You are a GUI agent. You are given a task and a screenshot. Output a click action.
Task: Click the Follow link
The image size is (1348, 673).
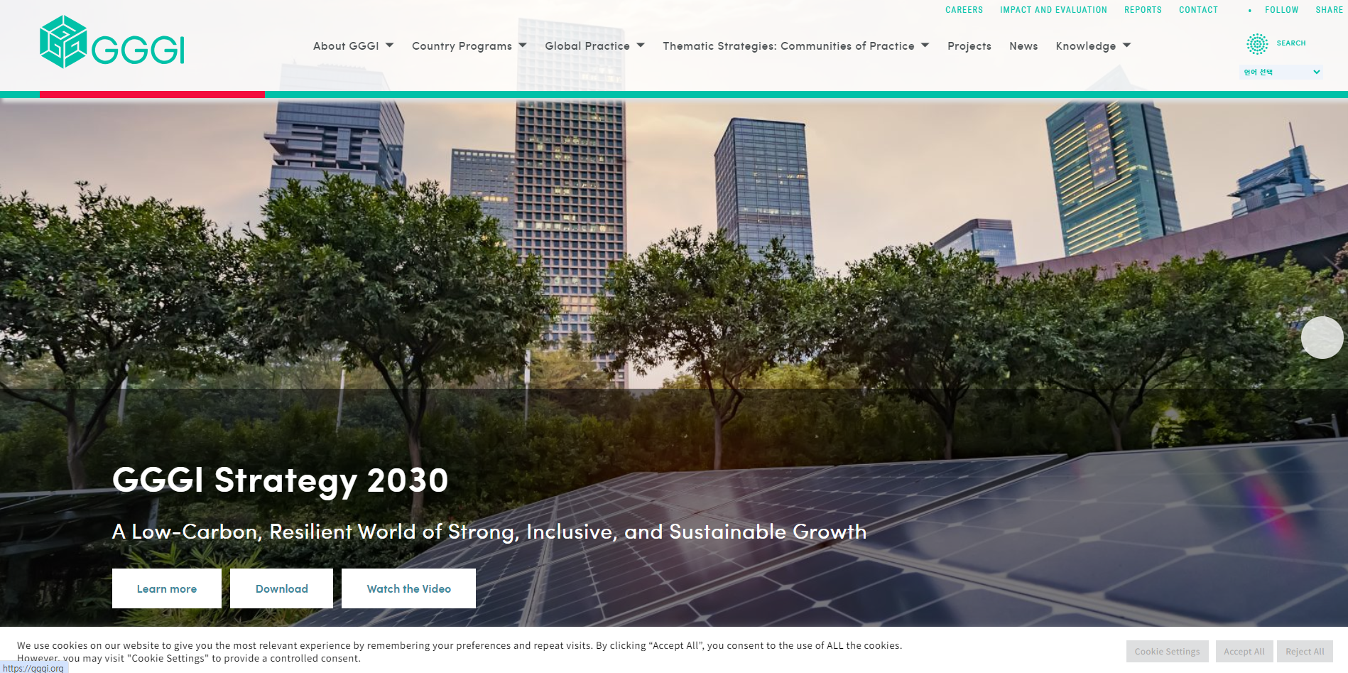click(x=1281, y=10)
